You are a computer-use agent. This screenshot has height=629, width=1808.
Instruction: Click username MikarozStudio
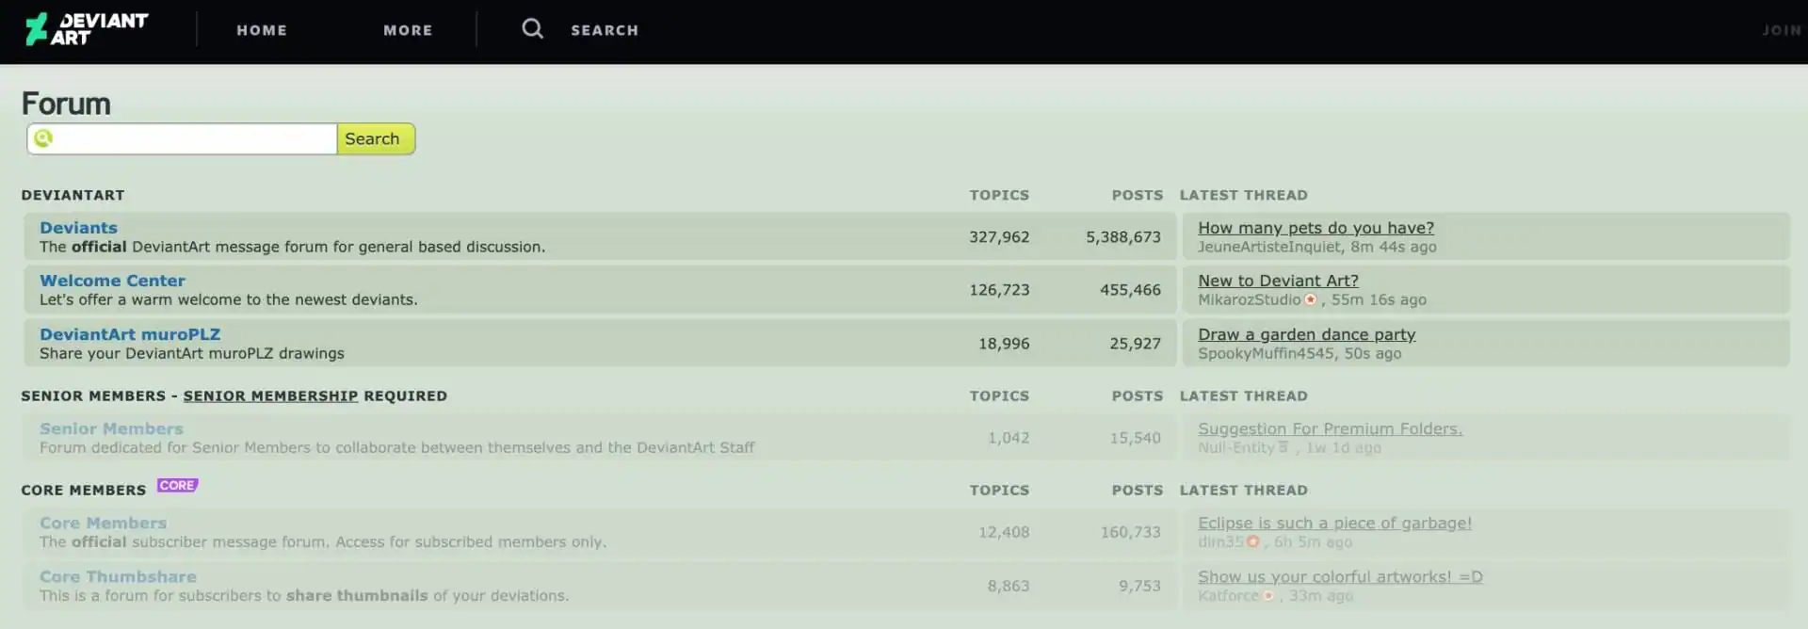[x=1249, y=299]
